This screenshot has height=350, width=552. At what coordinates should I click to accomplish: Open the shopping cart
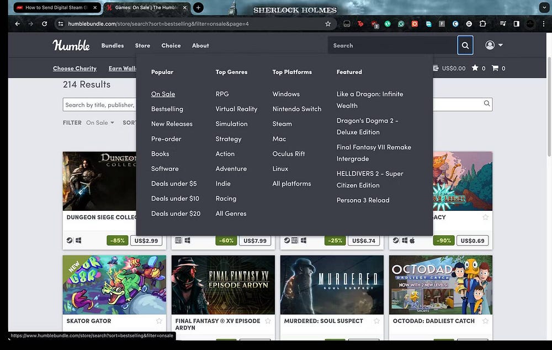click(x=496, y=68)
